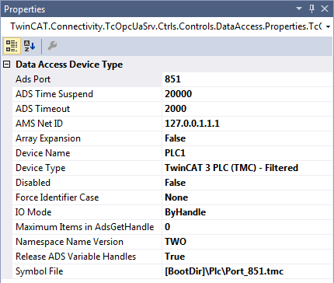
Task: Open the object selector dropdown
Action: [328, 26]
